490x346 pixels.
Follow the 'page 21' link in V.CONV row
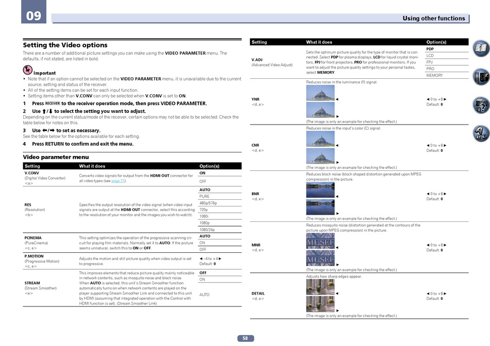(118, 181)
